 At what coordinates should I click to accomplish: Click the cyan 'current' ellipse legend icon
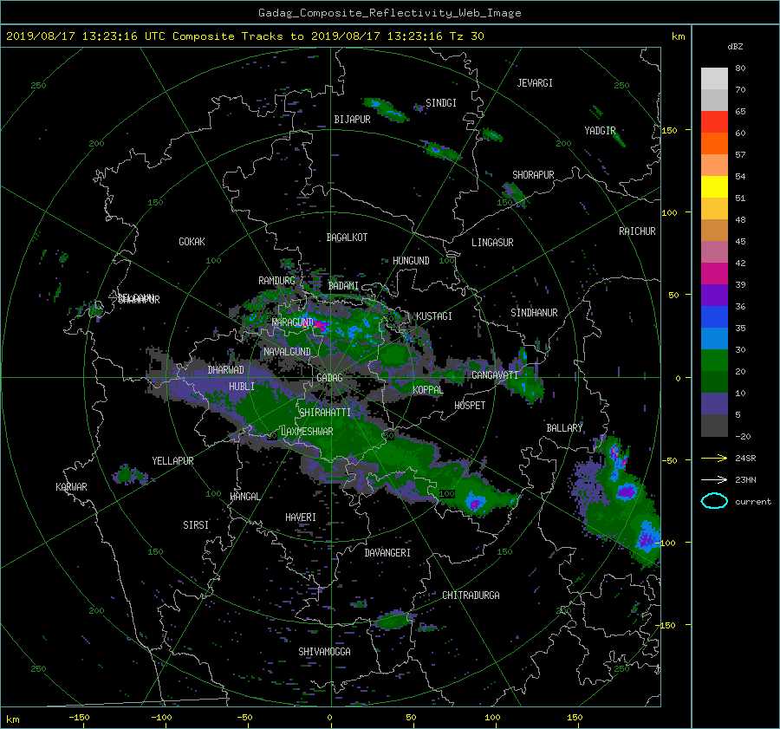(714, 501)
